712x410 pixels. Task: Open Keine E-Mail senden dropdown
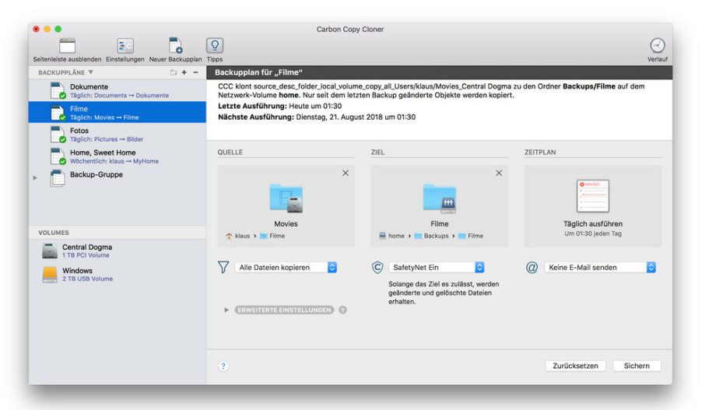[x=600, y=268]
